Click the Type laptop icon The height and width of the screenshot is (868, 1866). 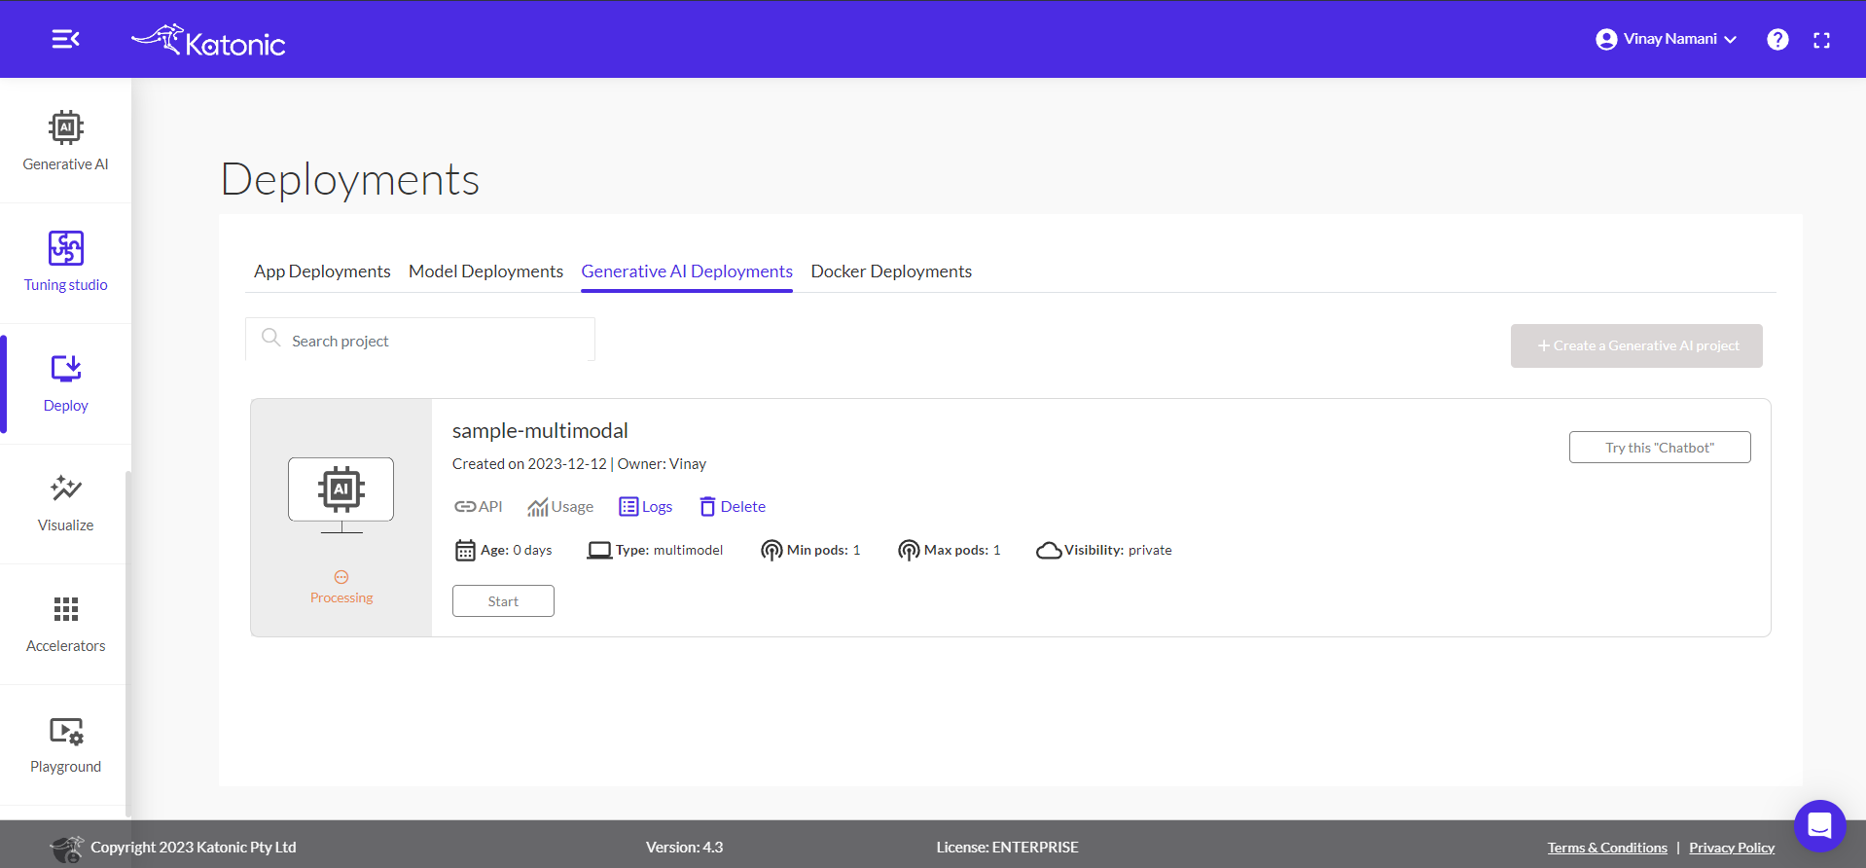599,551
